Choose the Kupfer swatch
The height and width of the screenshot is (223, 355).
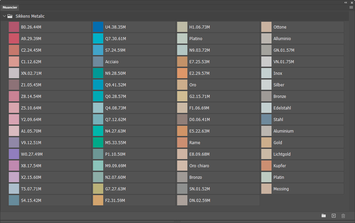(266, 166)
